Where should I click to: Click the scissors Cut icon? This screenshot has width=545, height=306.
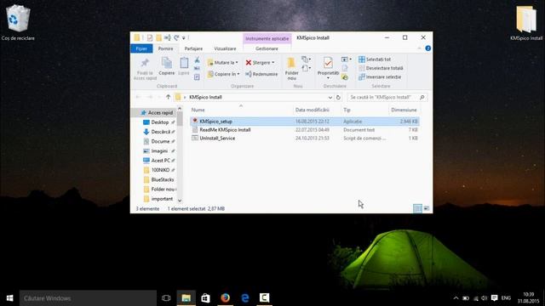pyautogui.click(x=197, y=59)
